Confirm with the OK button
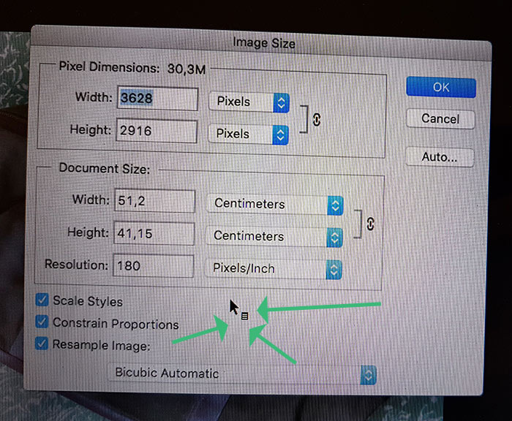This screenshot has height=421, width=512. click(x=441, y=87)
